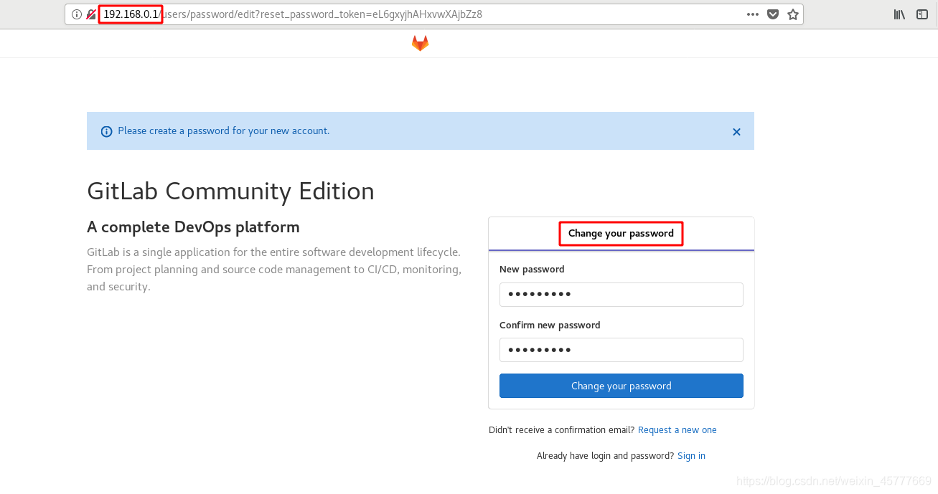Click the Didn't receive a confirmation email text
This screenshot has width=938, height=494.
pos(562,430)
